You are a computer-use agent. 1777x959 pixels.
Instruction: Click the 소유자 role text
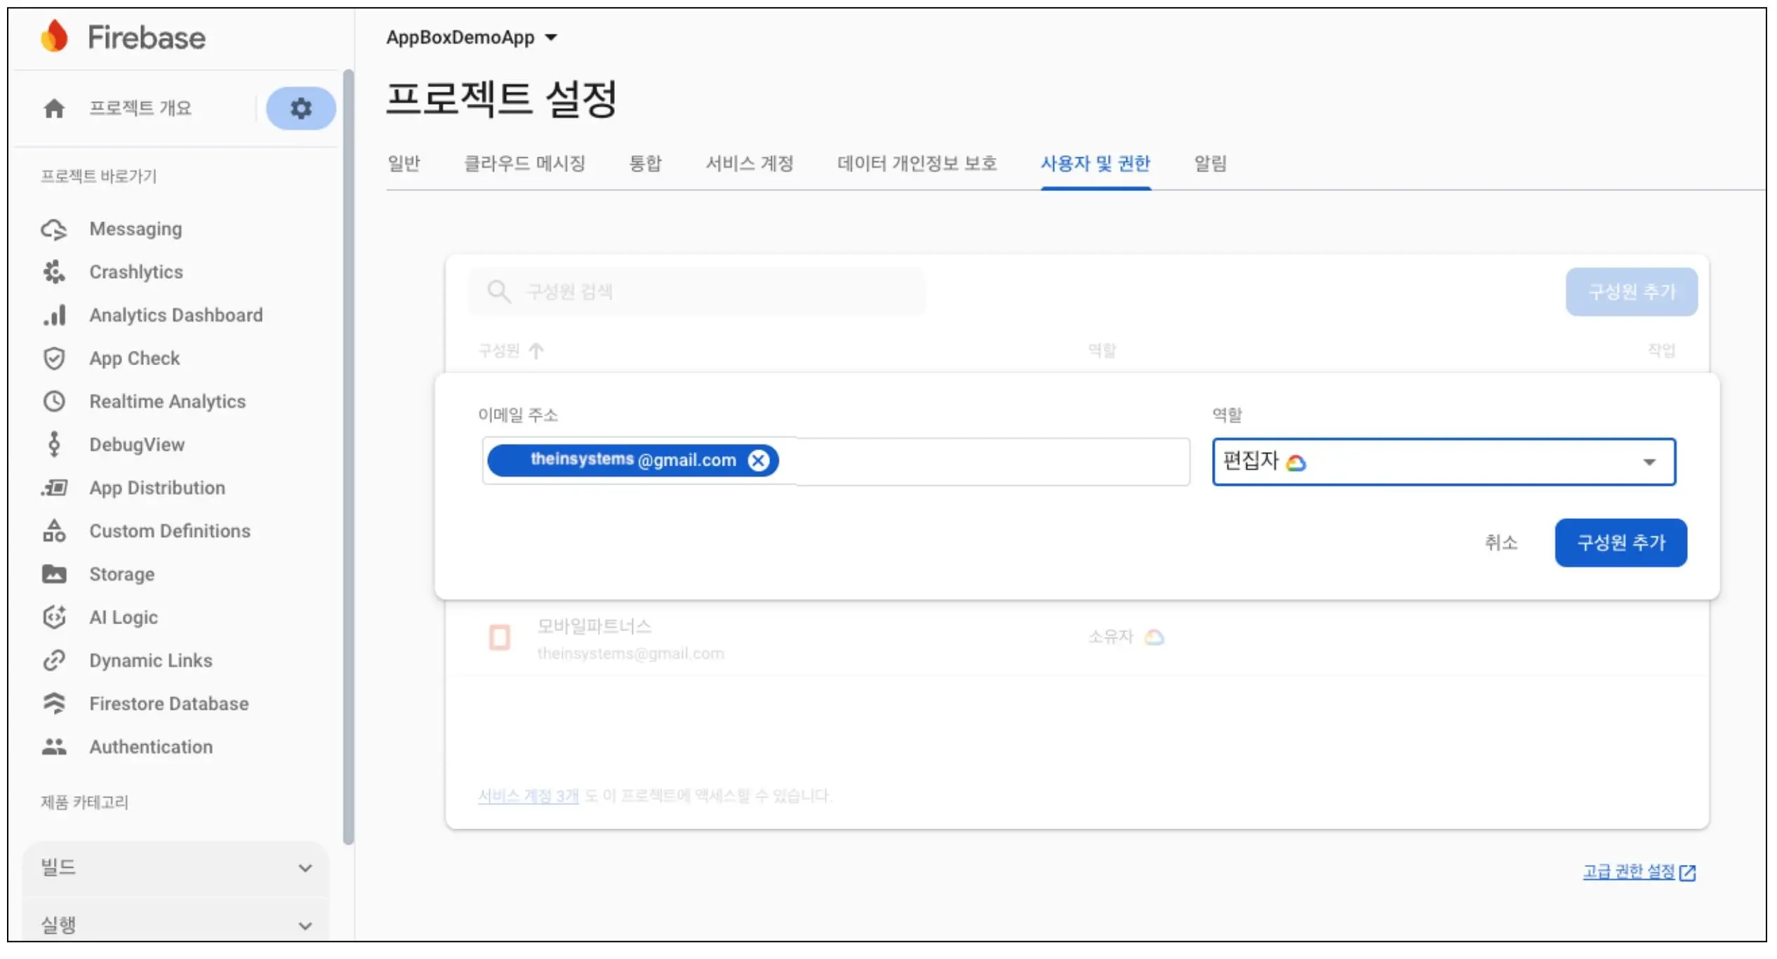pyautogui.click(x=1110, y=637)
